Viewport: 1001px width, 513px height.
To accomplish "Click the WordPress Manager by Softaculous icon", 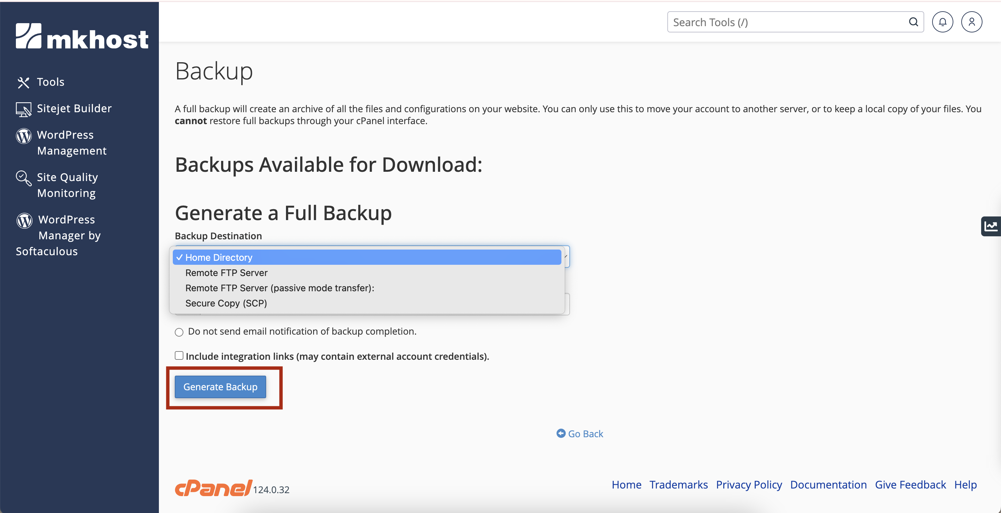I will [24, 220].
